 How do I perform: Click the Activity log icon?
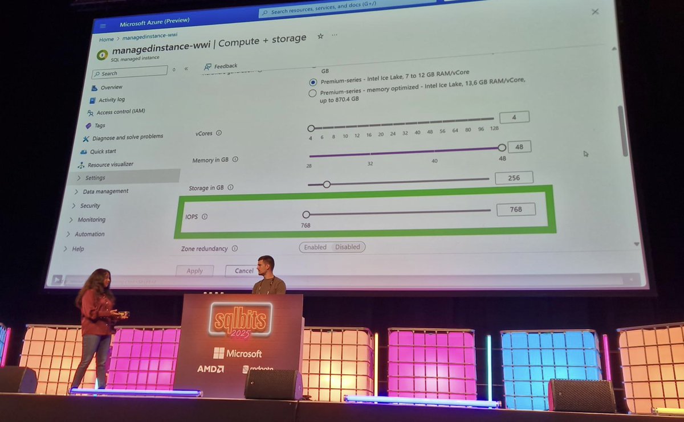[92, 100]
